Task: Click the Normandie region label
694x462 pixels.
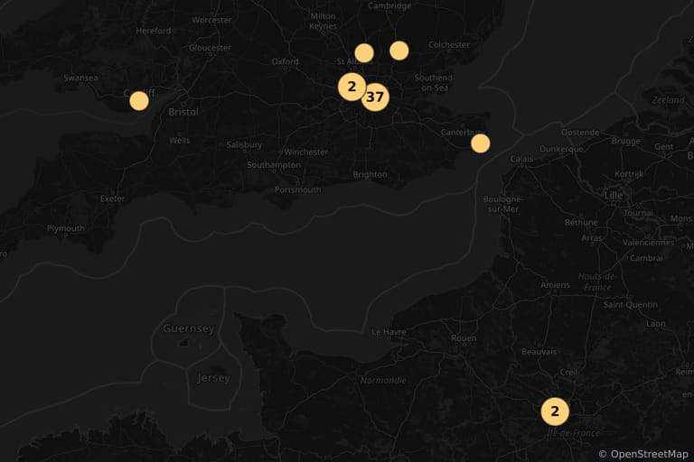Action: coord(383,380)
